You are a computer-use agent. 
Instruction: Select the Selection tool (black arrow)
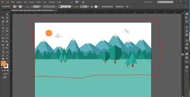click(x=3, y=15)
